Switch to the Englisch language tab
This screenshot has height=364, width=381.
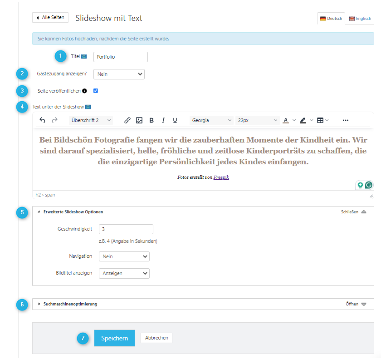[360, 19]
